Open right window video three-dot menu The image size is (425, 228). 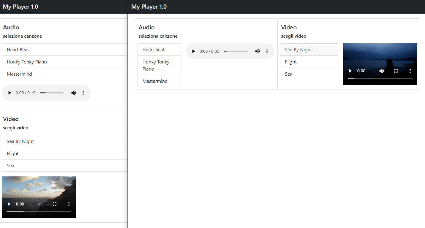tap(410, 71)
